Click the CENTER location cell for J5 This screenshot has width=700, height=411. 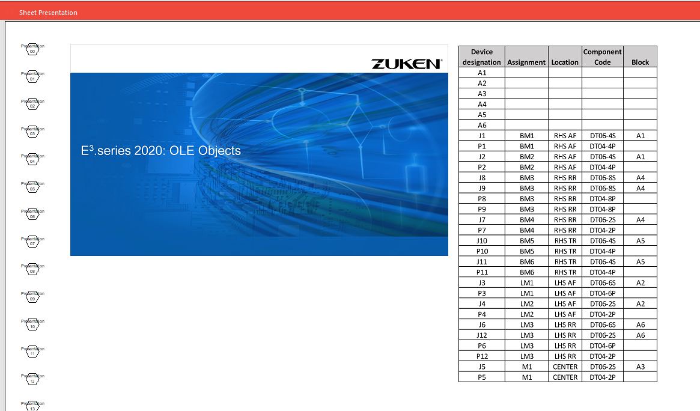(565, 367)
